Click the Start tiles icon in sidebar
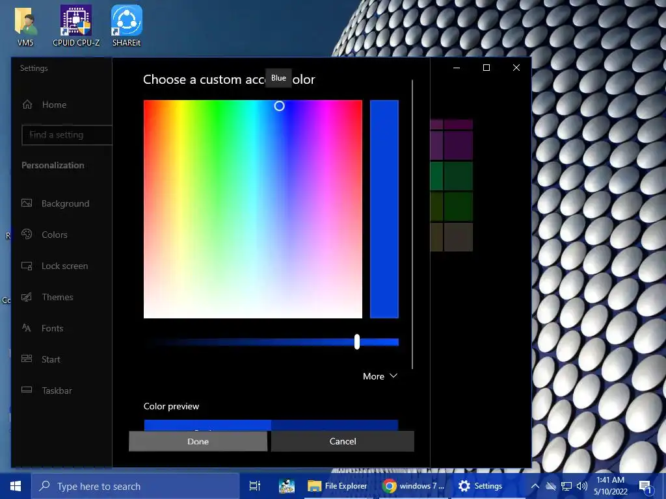Viewport: 666px width, 499px height. click(x=27, y=359)
